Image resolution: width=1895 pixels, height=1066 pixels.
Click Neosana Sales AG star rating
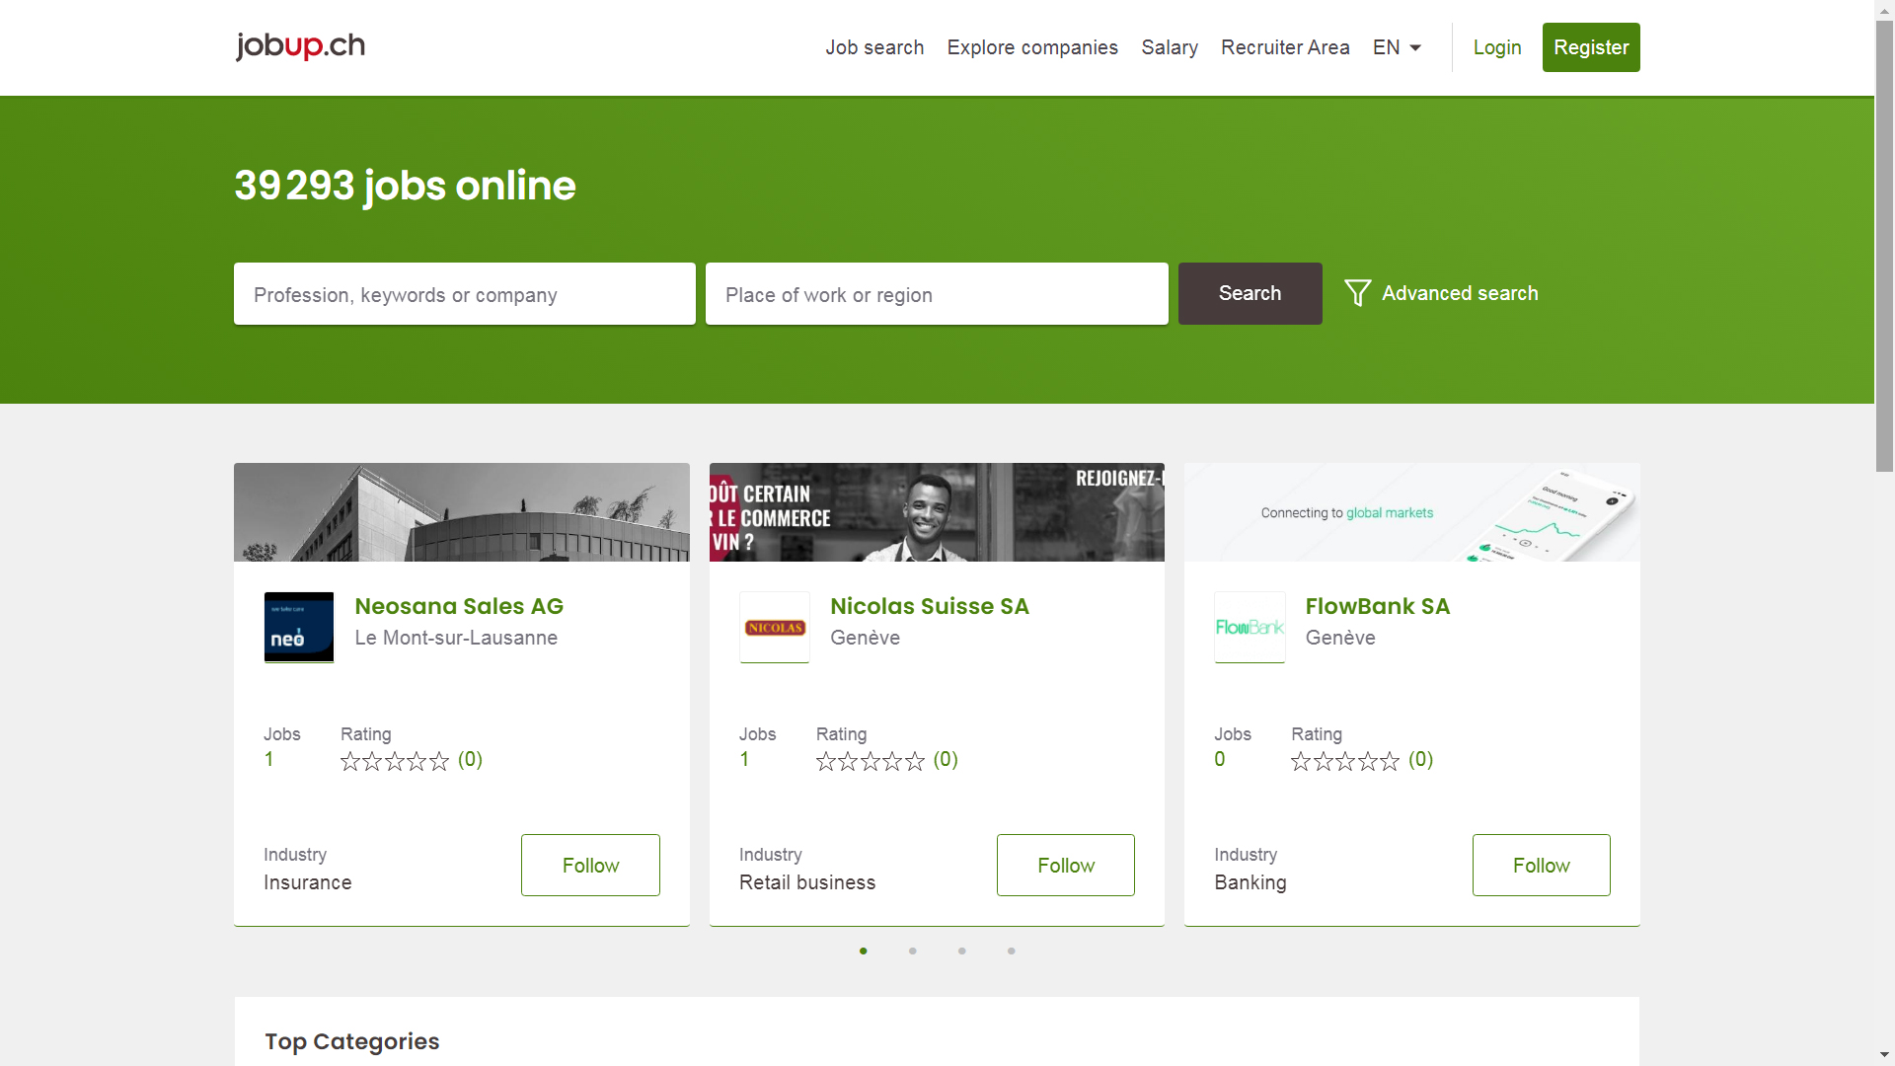click(395, 761)
